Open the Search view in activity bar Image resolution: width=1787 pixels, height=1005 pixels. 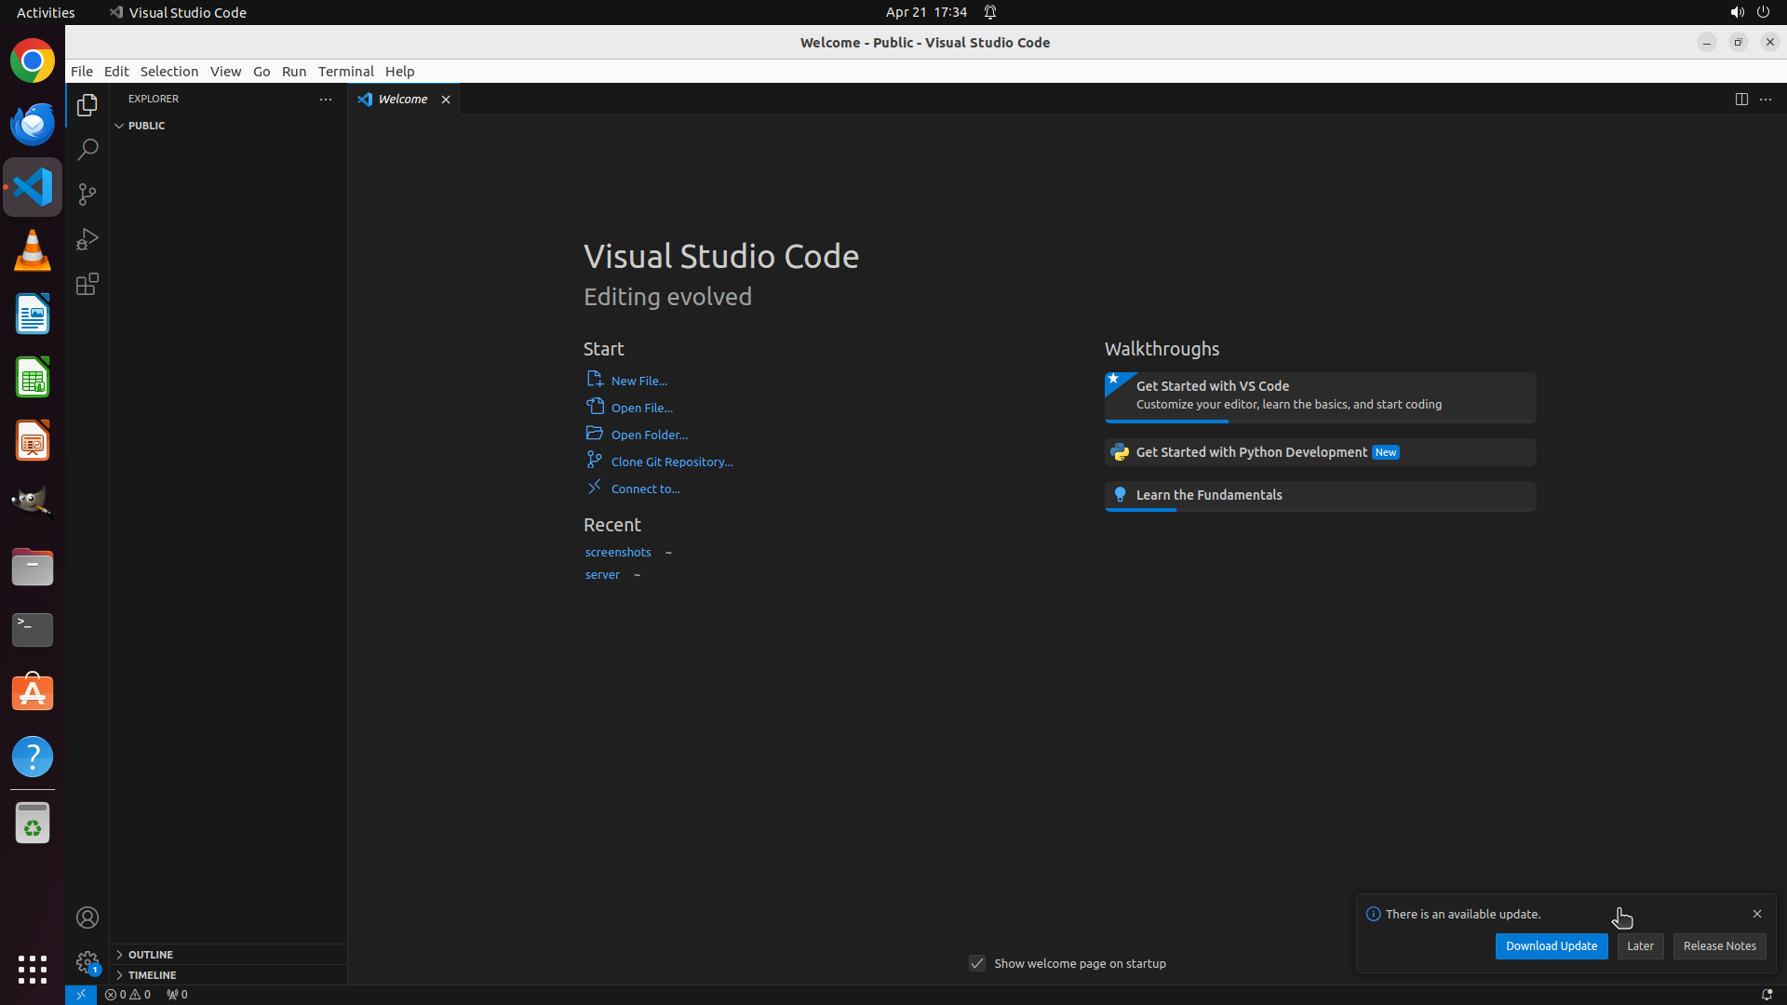tap(87, 150)
